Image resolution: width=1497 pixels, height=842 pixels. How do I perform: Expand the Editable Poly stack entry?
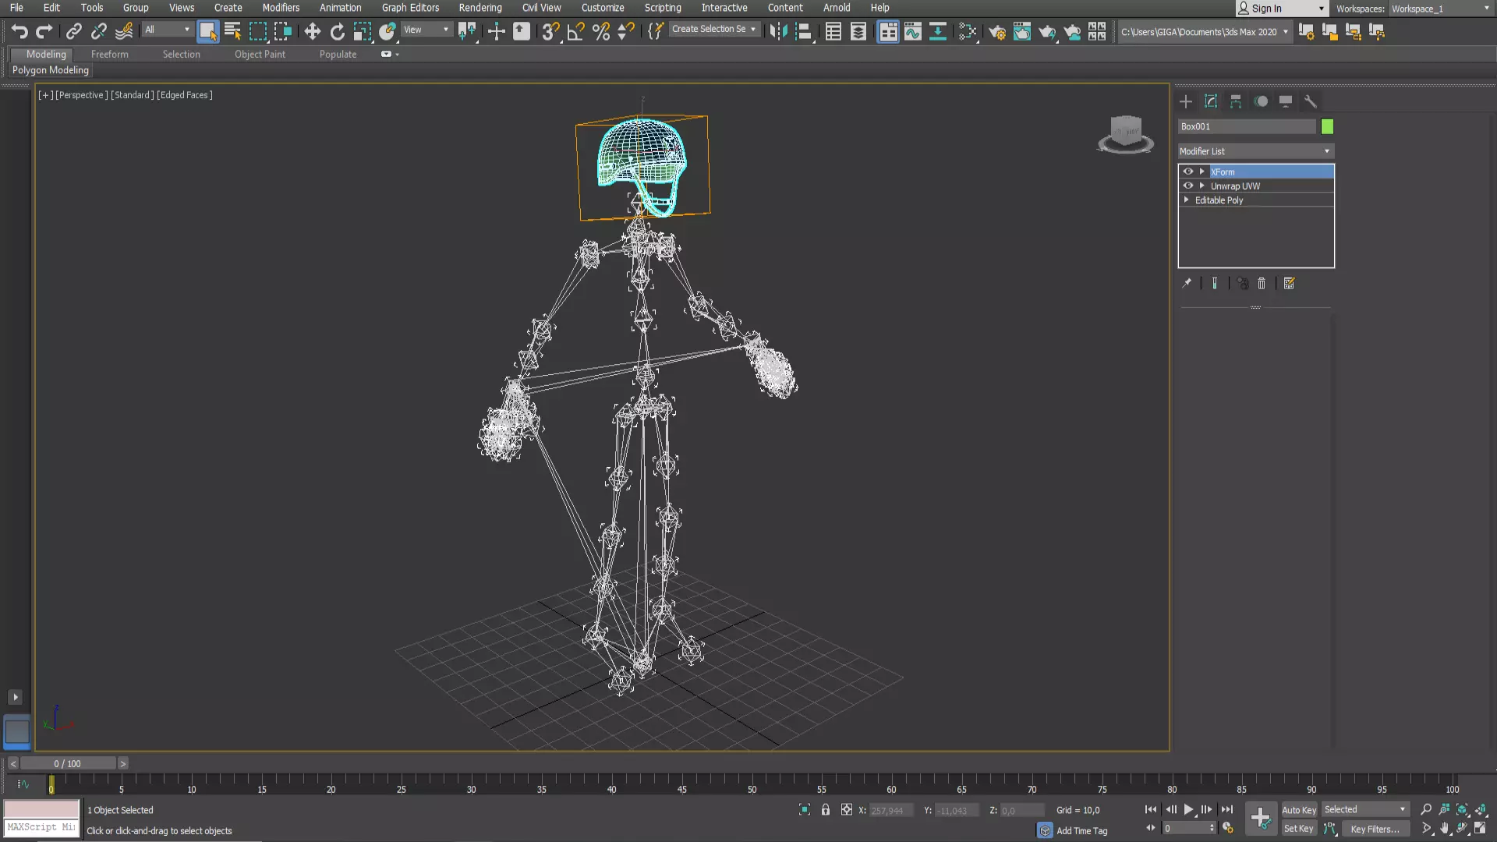pos(1187,200)
